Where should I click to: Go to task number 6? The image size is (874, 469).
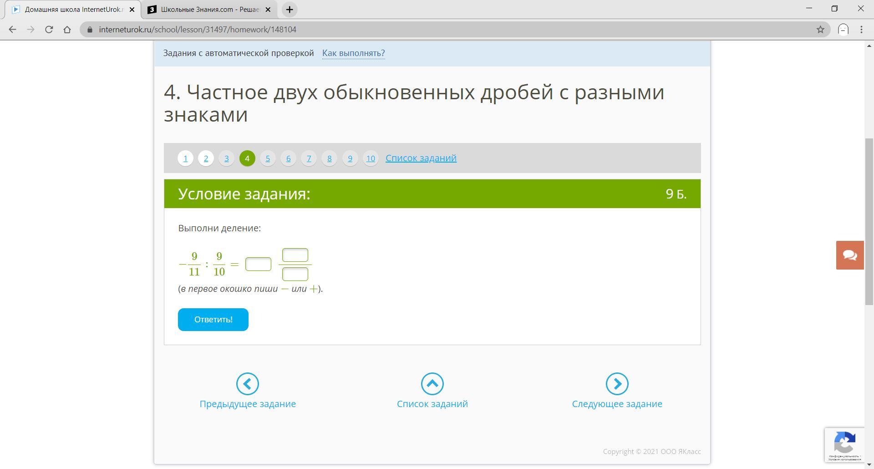point(288,158)
